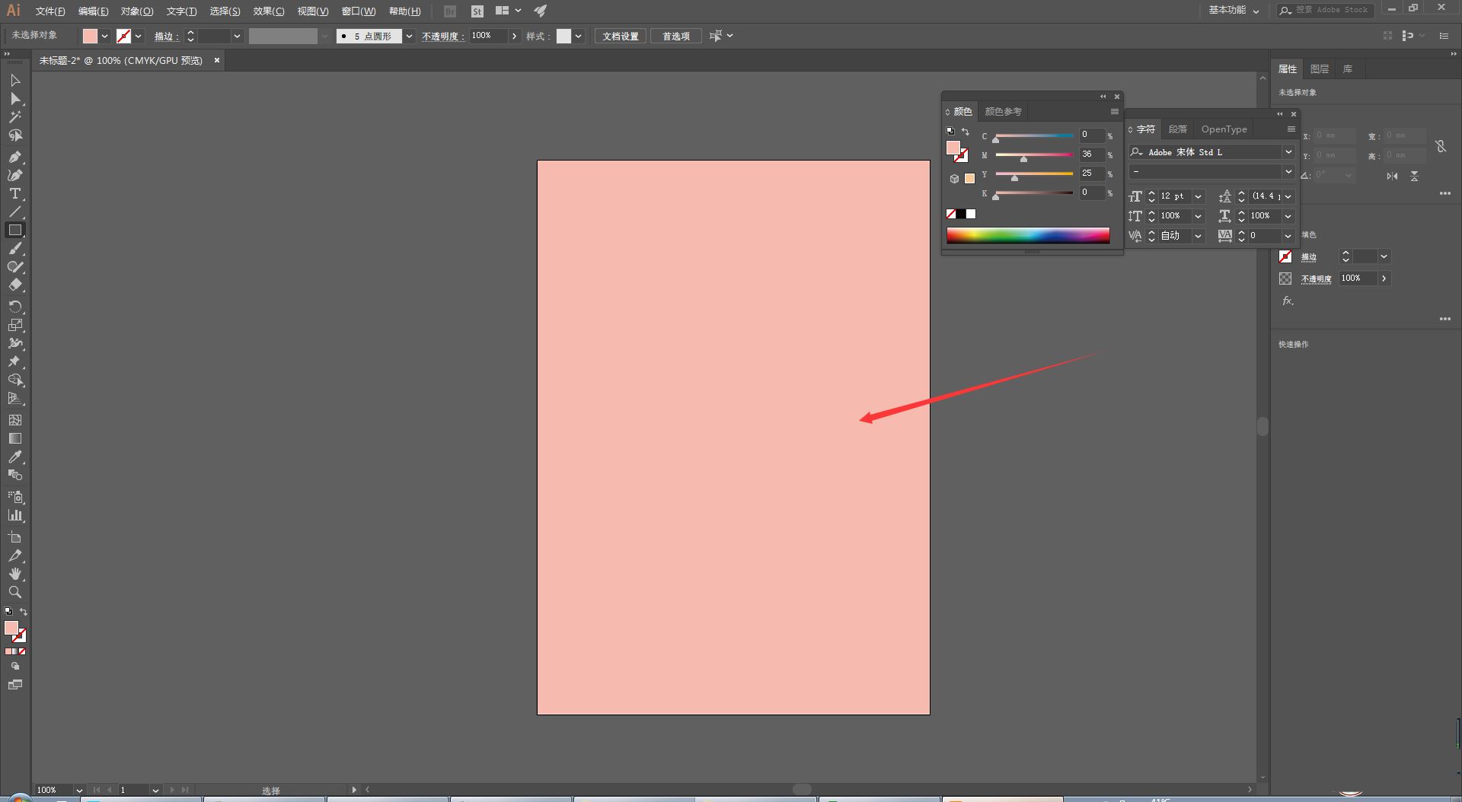Image resolution: width=1462 pixels, height=802 pixels.
Task: Open the 效果(C) menu
Action: click(268, 11)
